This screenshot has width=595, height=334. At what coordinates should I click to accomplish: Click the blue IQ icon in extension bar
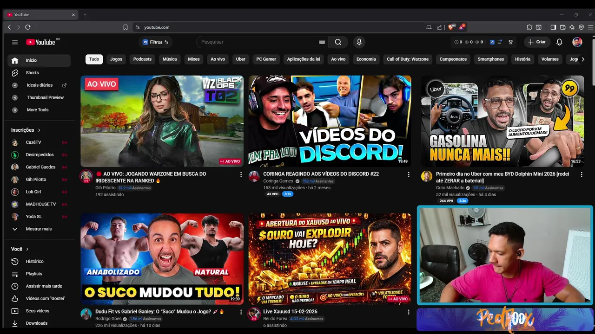[492, 42]
